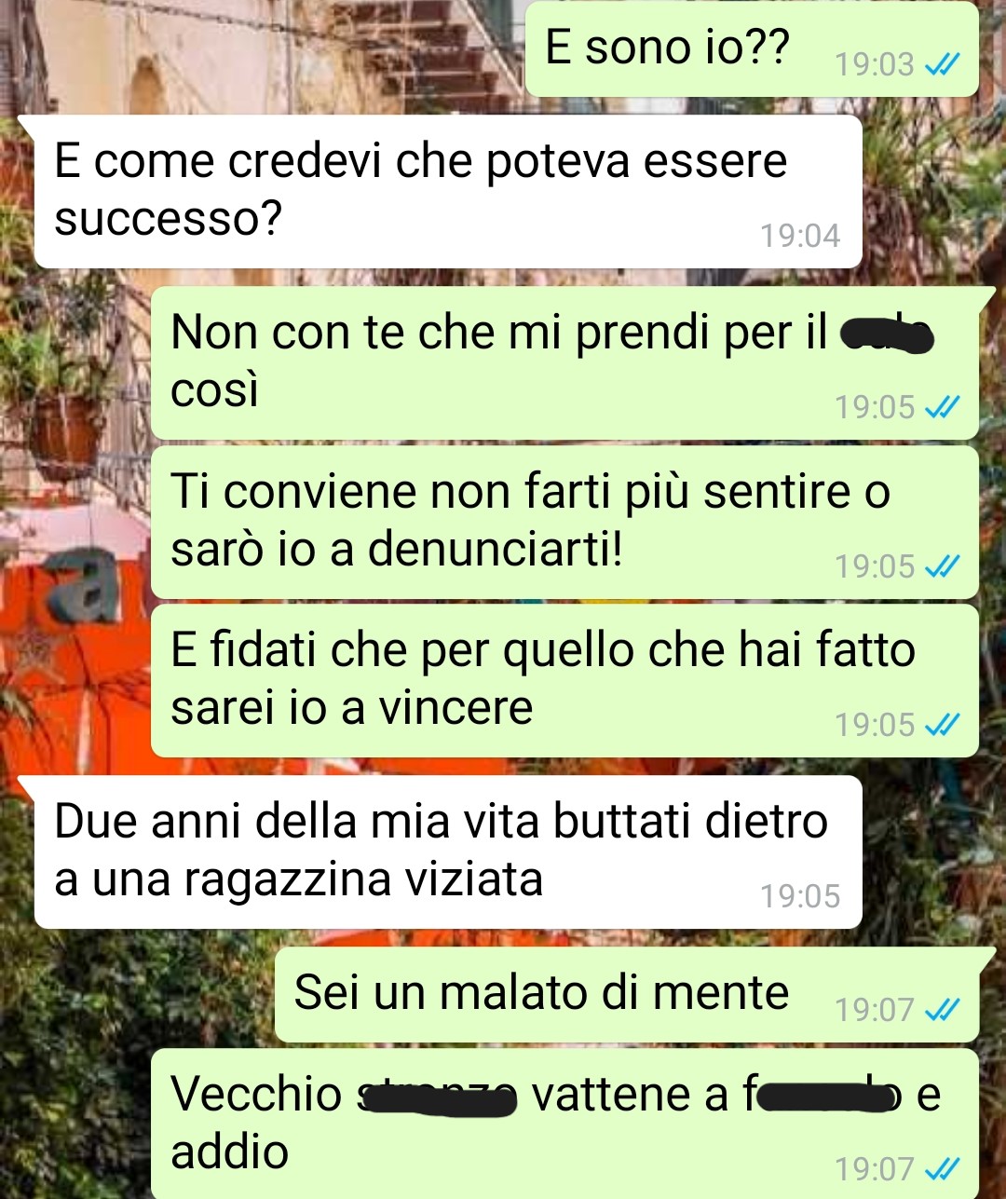Select 'Ti conviene non farti più sentire' bubble
Viewport: 1006px width, 1199px height.
564,522
